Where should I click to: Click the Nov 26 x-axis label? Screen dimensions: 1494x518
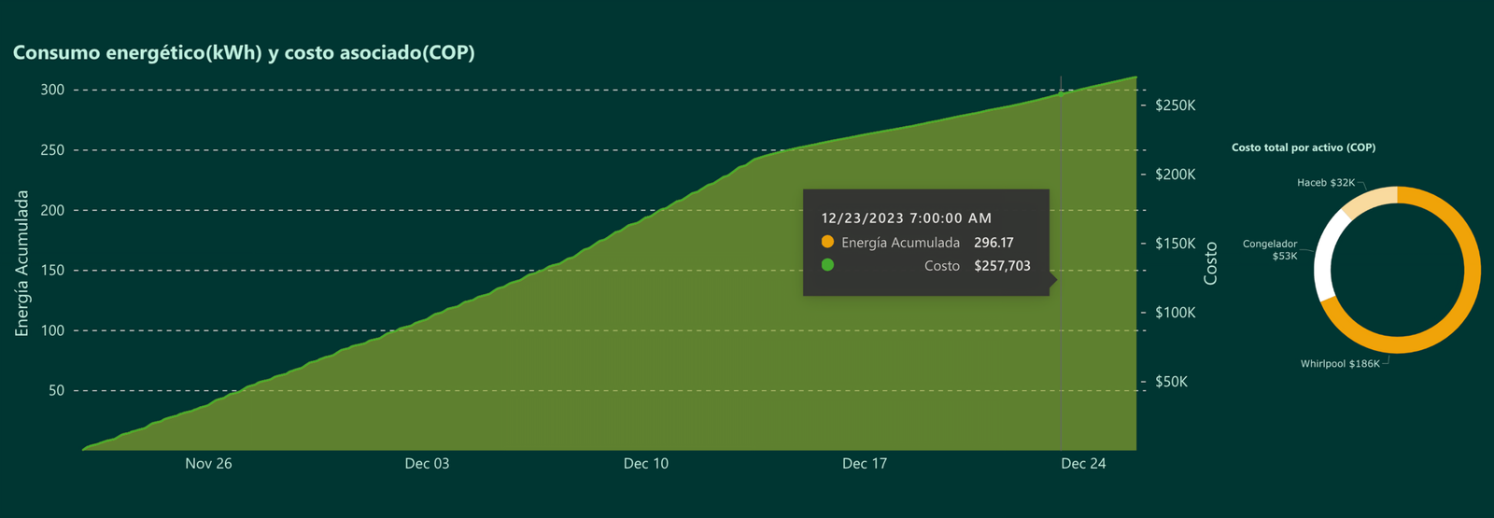[208, 464]
